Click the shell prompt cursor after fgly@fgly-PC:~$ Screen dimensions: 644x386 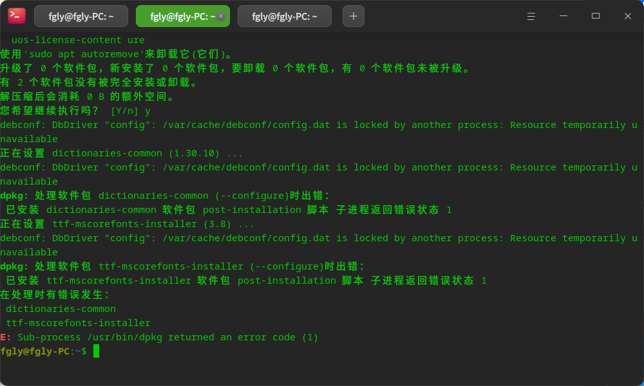pos(96,351)
